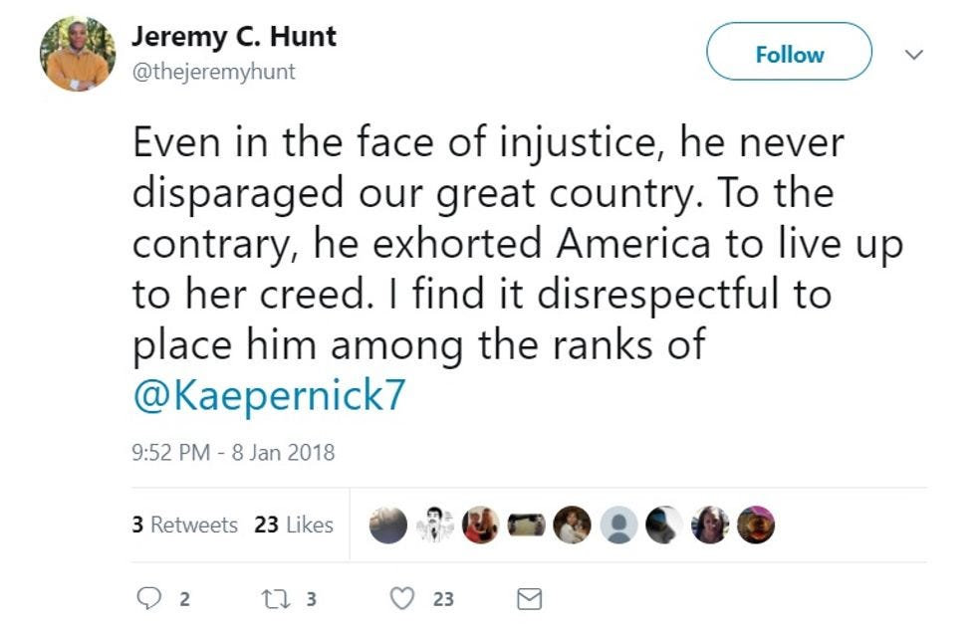Click the first liker avatar in row
Viewport: 976px width, 632px height.
(387, 526)
